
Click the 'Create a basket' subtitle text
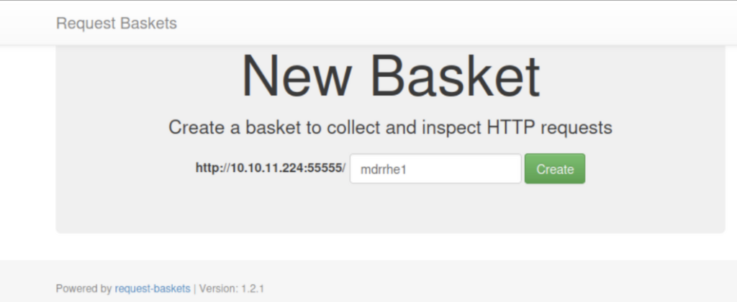(x=390, y=128)
